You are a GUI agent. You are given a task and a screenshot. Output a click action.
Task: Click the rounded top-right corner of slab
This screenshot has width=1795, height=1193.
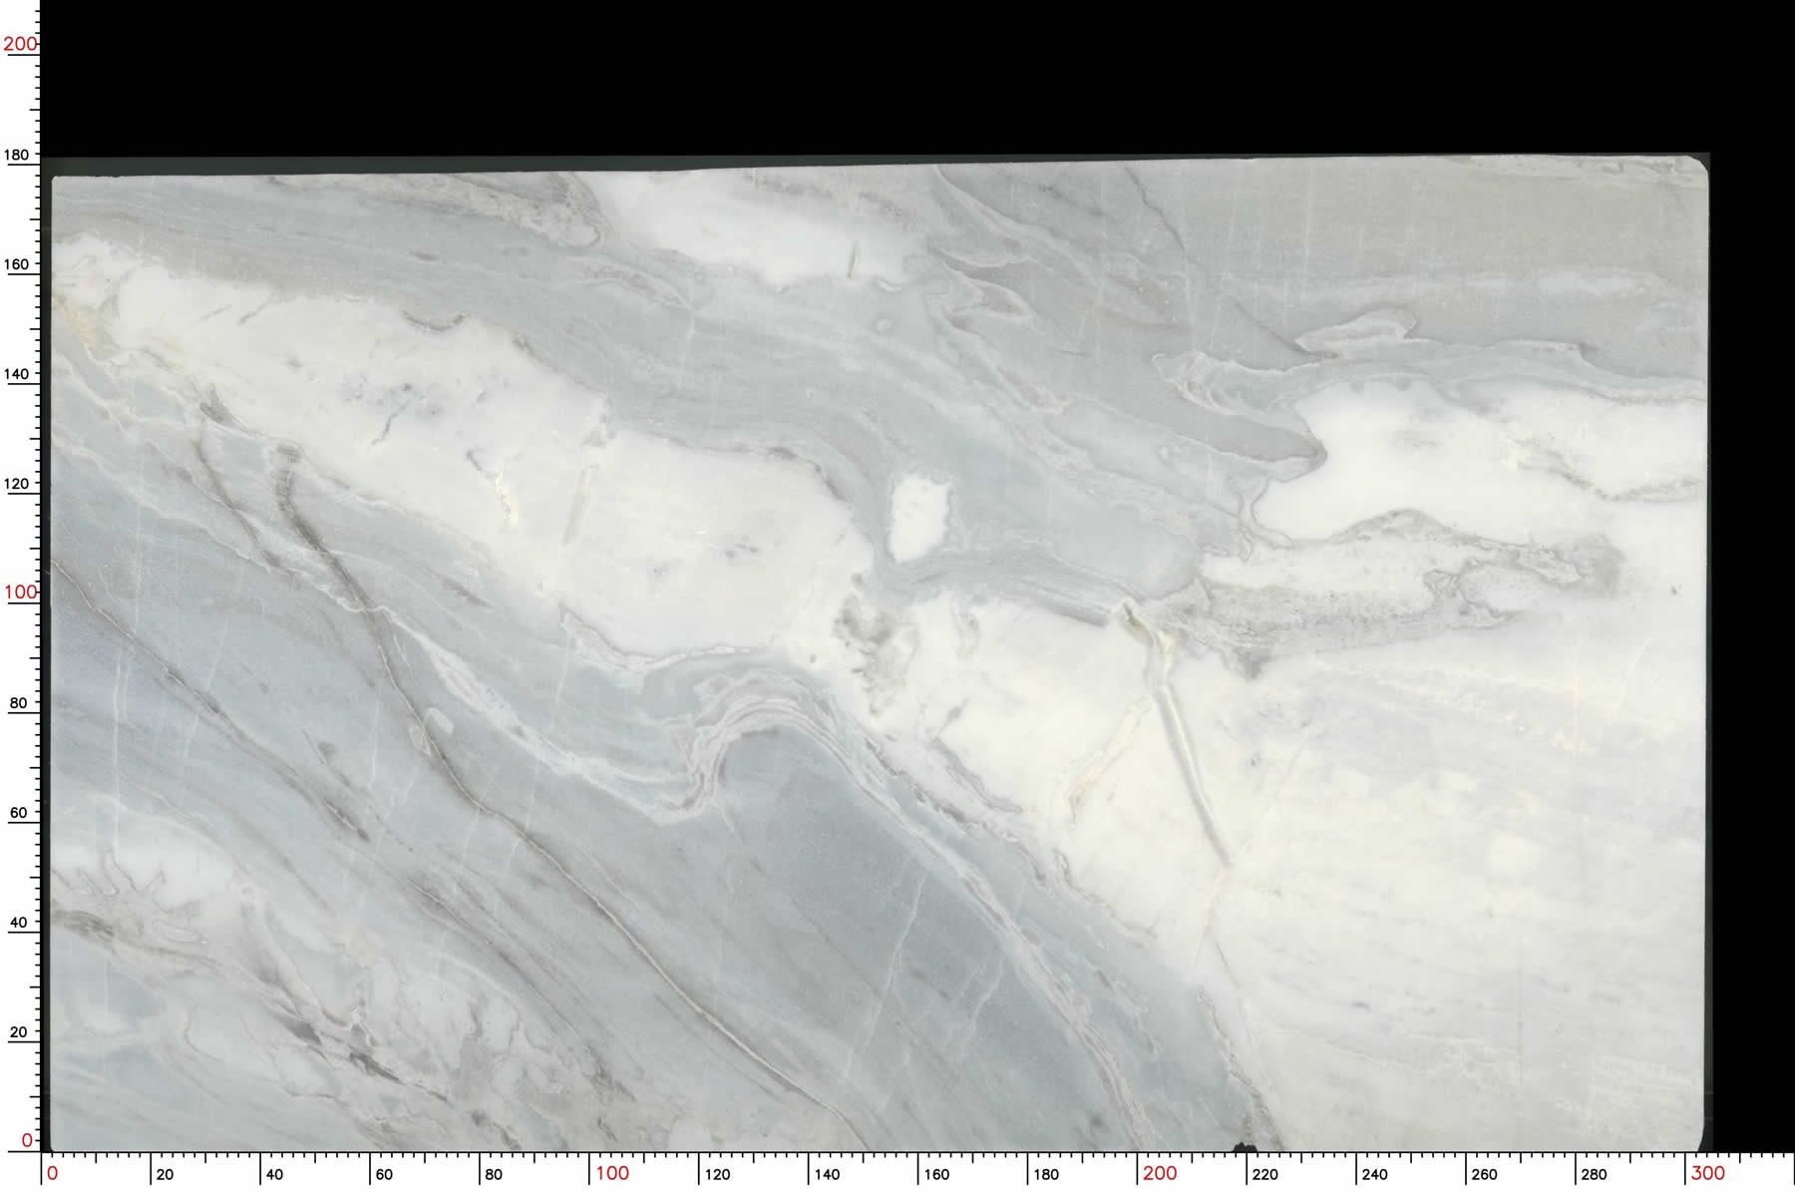pos(1698,166)
